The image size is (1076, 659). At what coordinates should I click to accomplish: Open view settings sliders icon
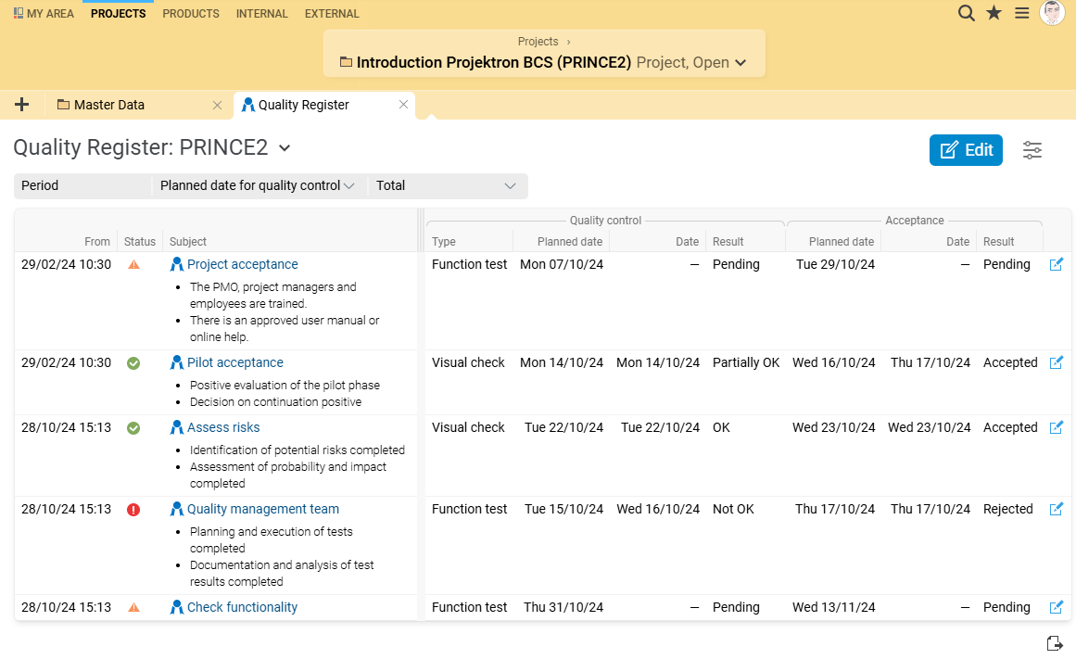[x=1032, y=149]
